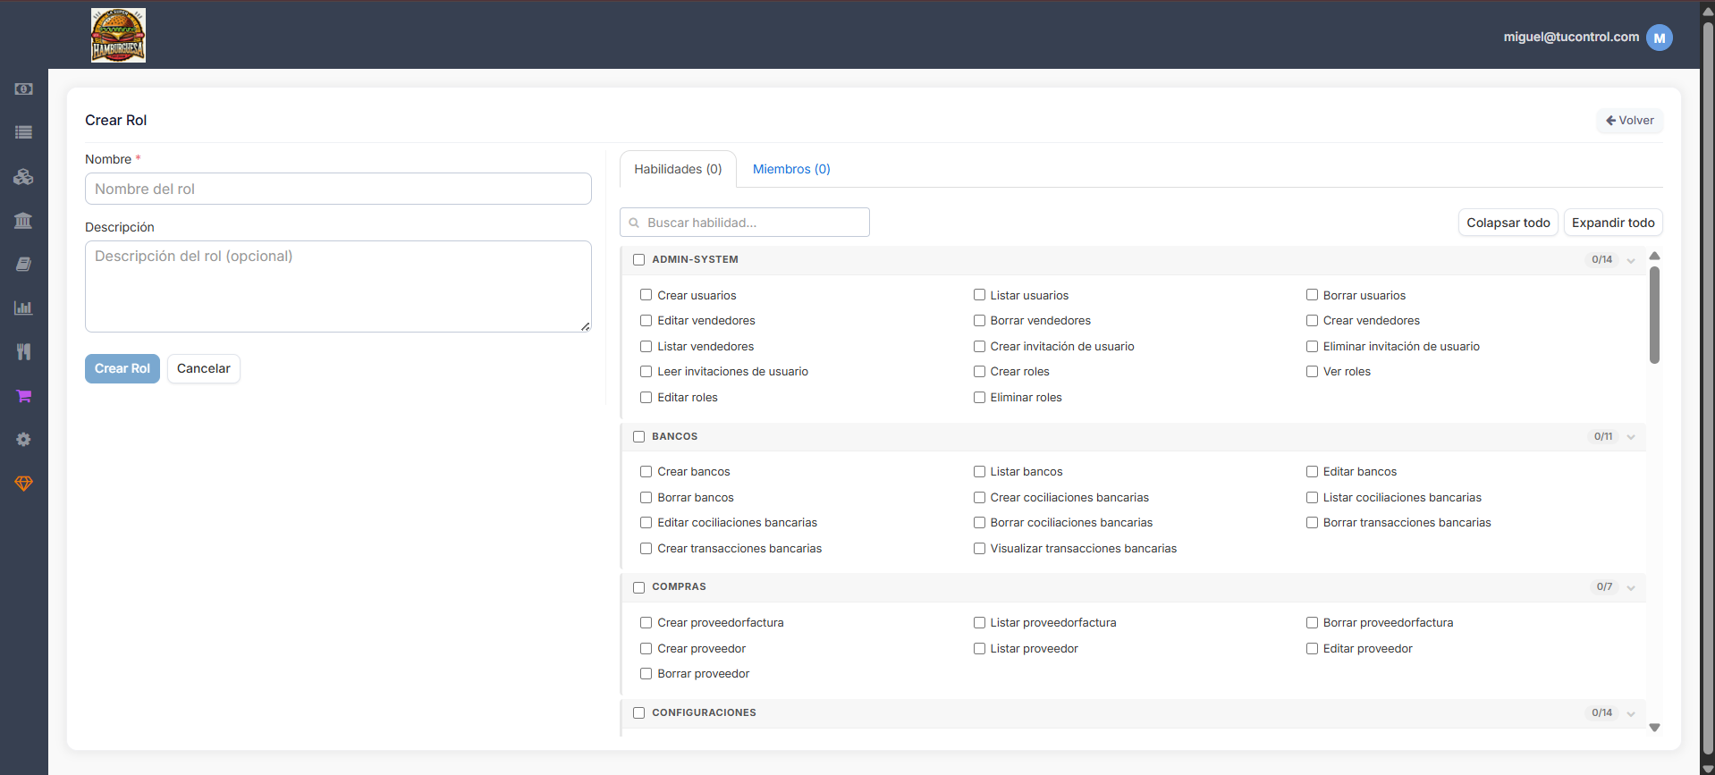
Task: Open the bar chart reports sidebar icon
Action: coord(24,307)
